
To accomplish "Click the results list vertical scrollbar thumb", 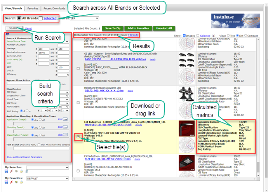I will click(258, 167).
